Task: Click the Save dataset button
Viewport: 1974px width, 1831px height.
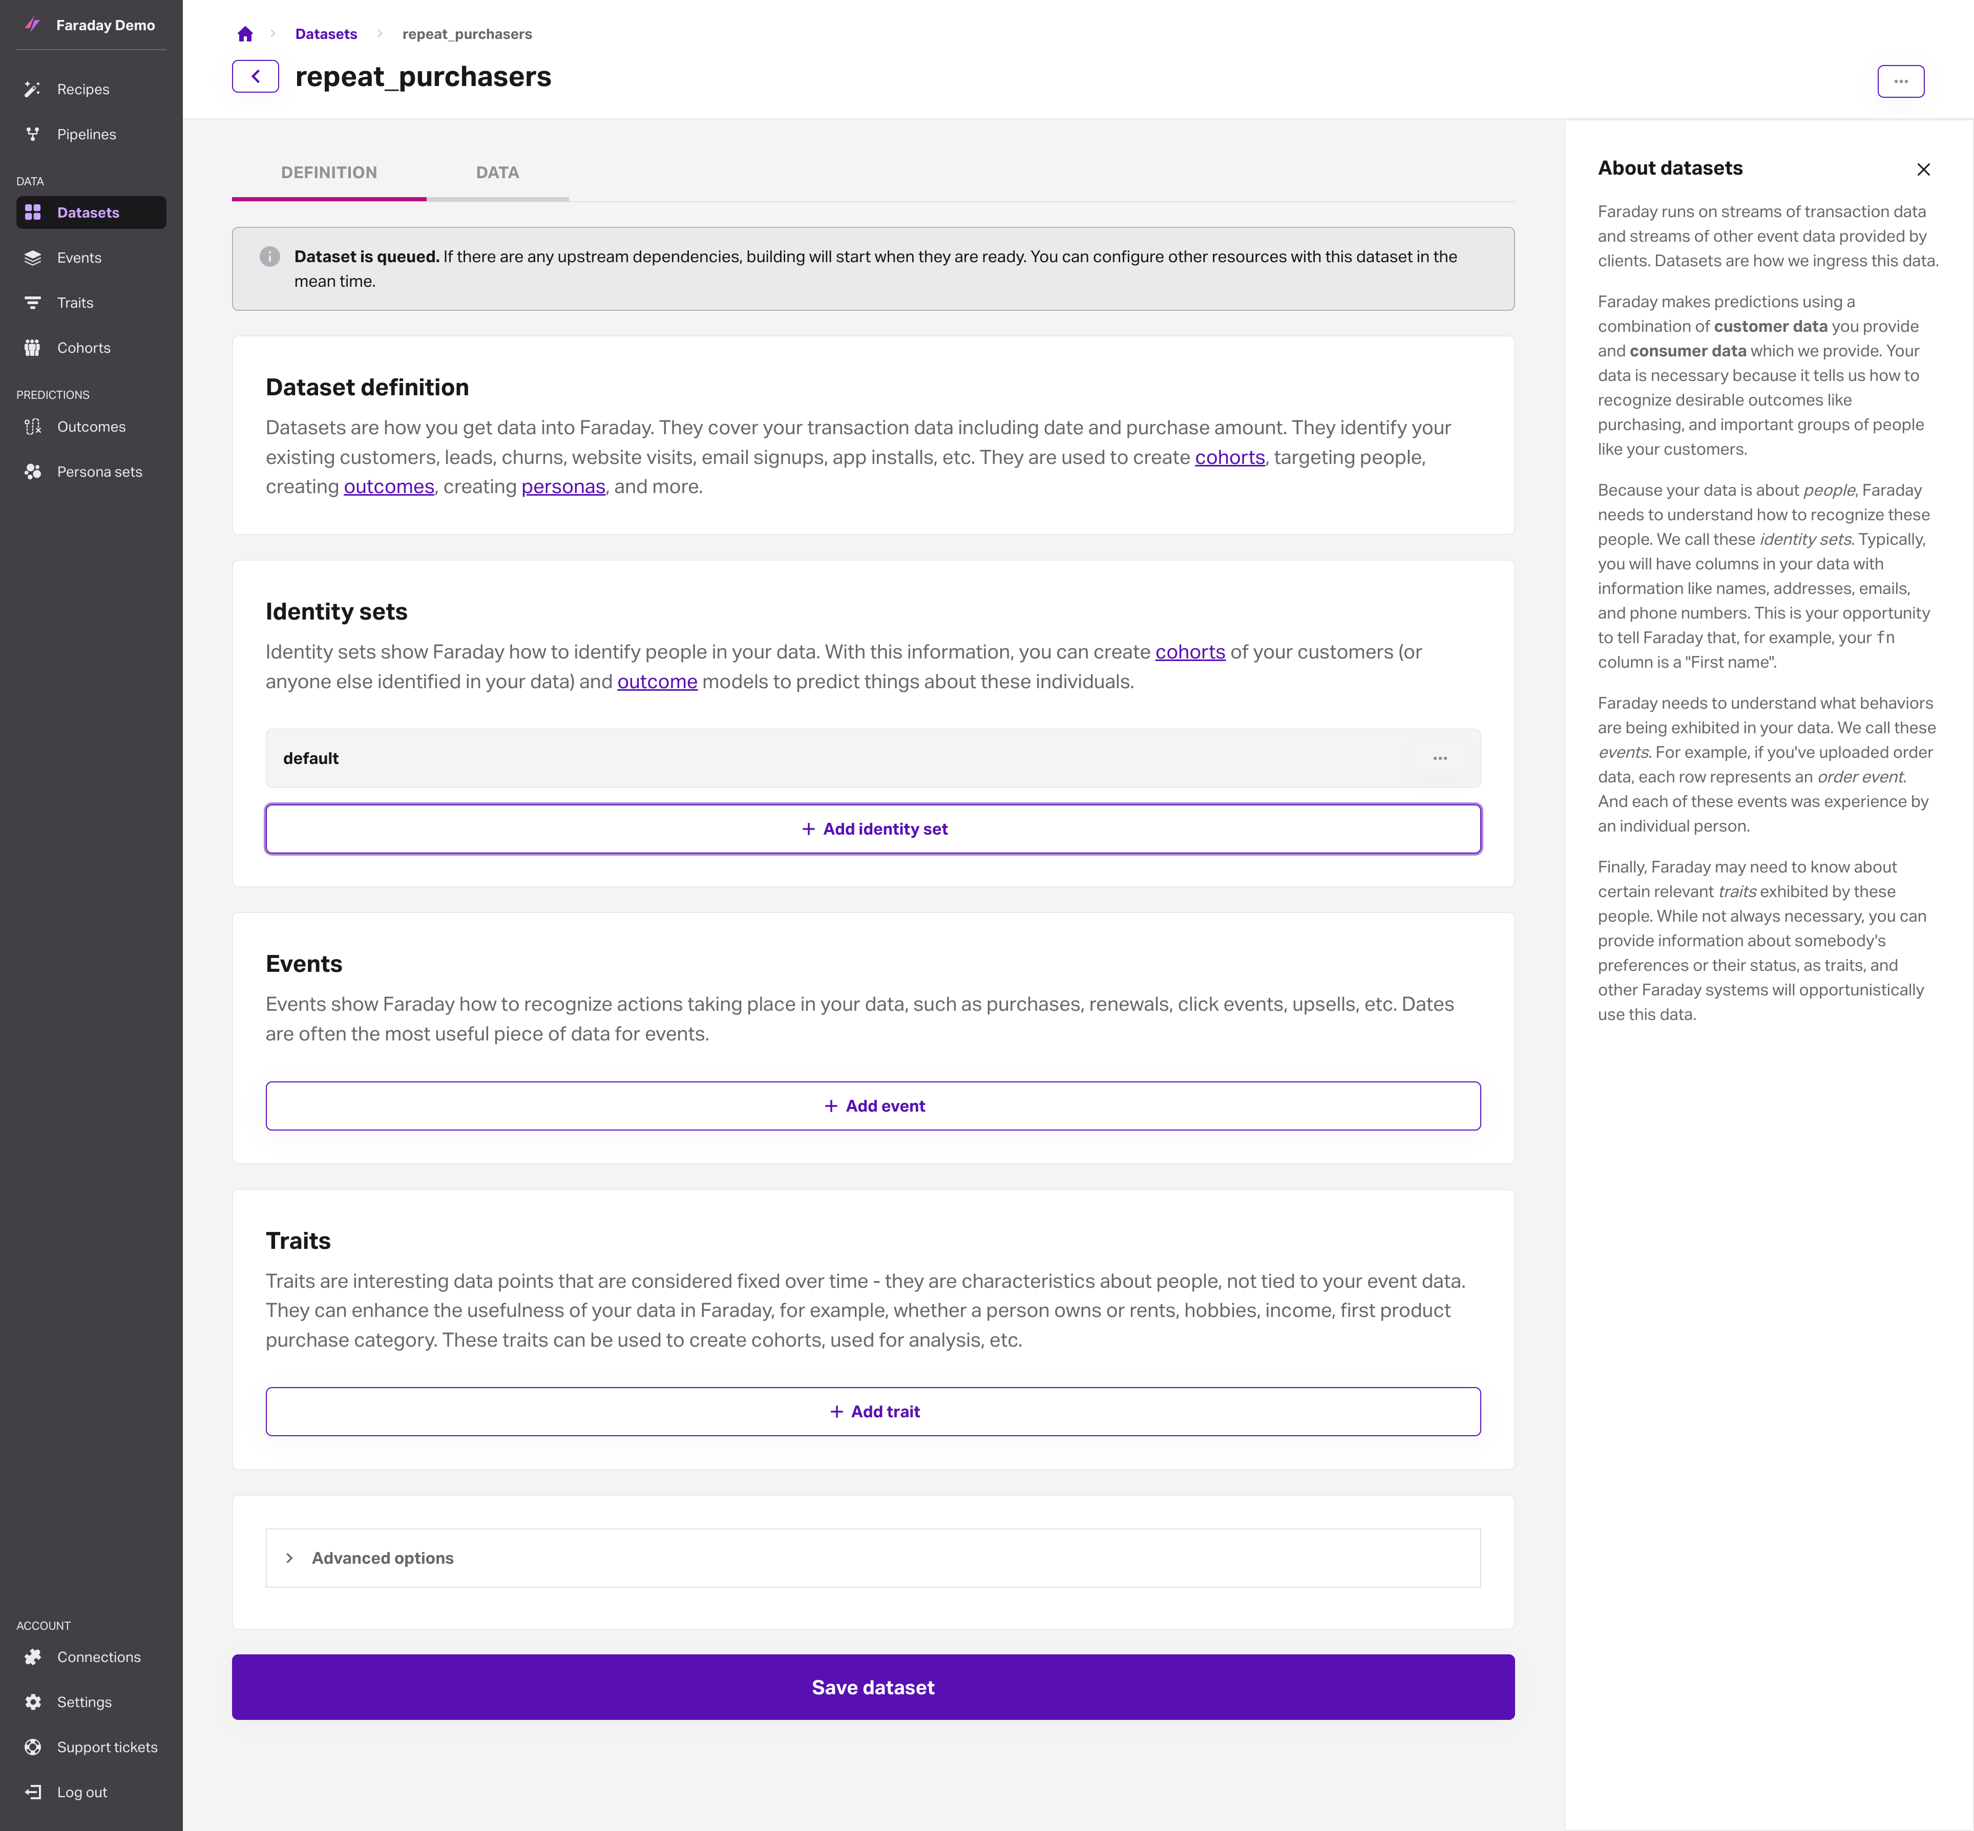Action: click(x=873, y=1686)
